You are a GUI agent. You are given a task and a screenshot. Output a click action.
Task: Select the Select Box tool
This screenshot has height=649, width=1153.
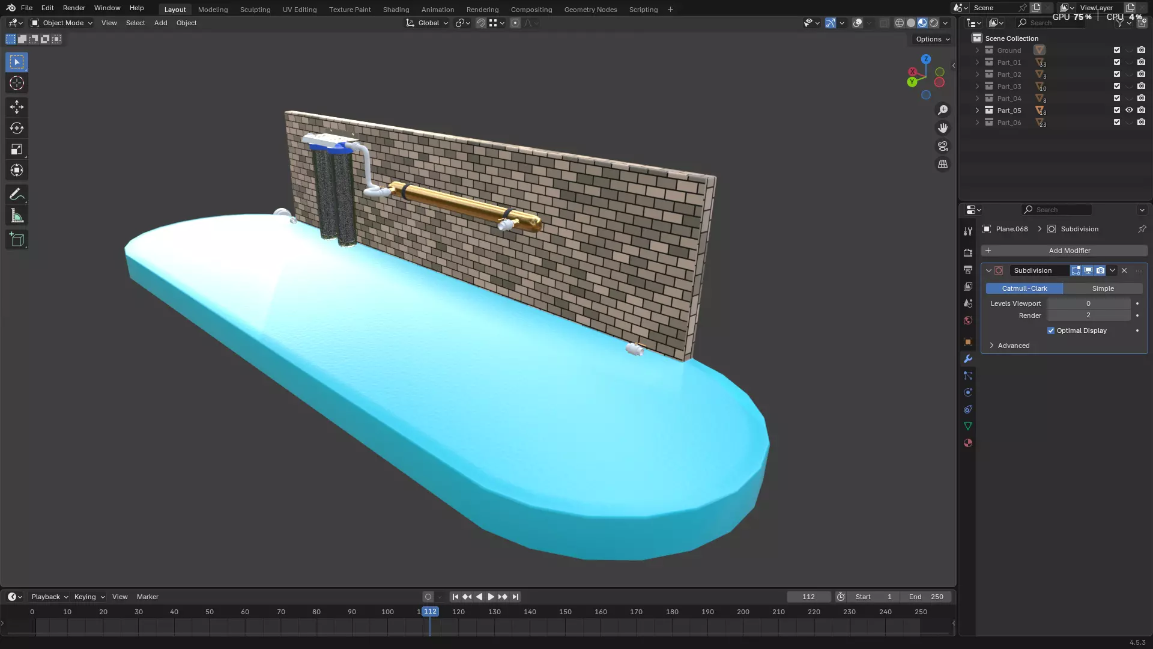click(x=17, y=62)
